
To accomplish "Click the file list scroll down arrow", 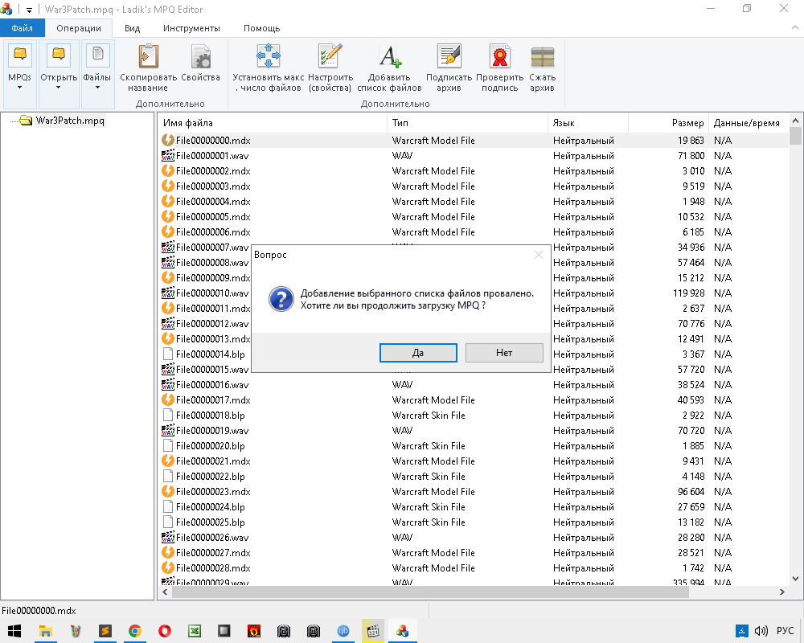I will pyautogui.click(x=795, y=579).
